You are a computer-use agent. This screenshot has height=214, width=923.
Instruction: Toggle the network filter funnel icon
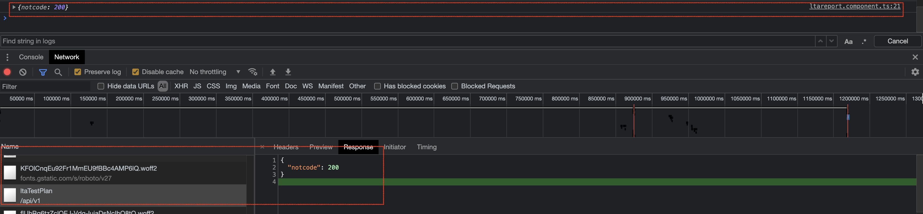click(43, 72)
